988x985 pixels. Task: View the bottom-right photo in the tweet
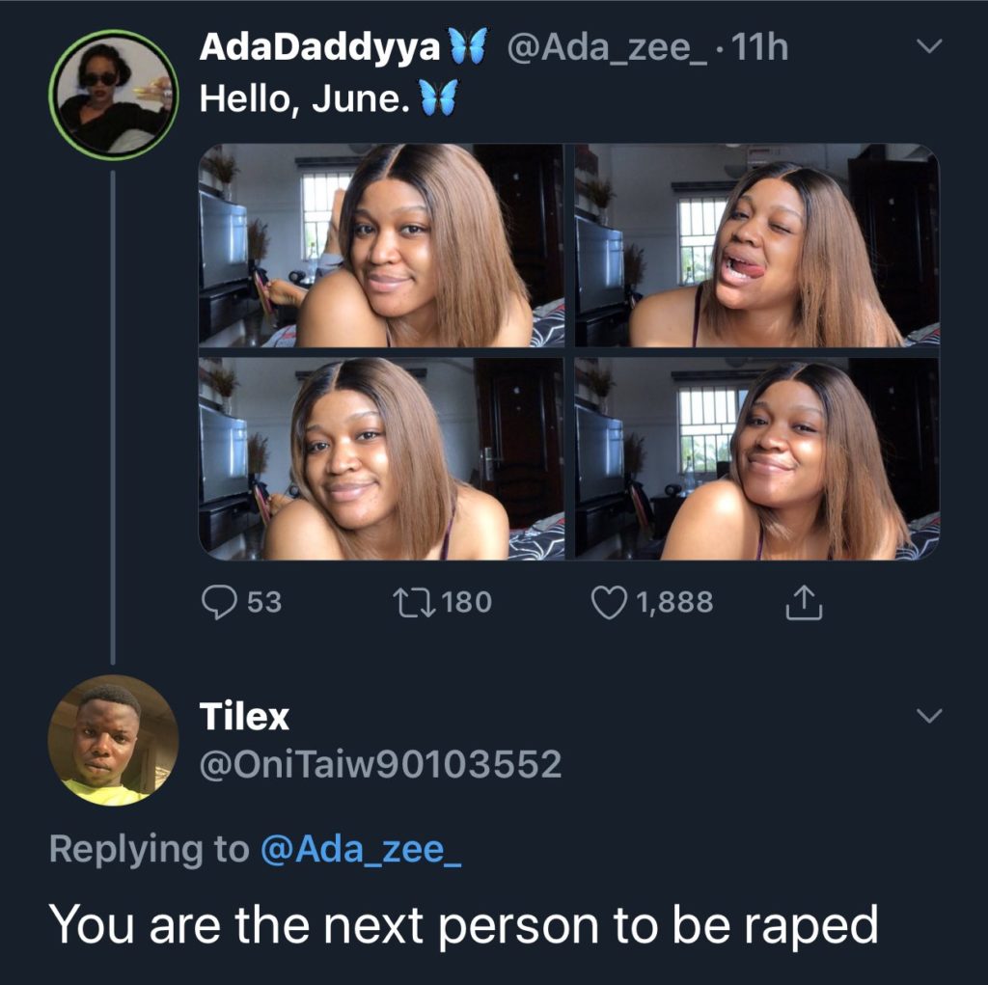[x=756, y=458]
